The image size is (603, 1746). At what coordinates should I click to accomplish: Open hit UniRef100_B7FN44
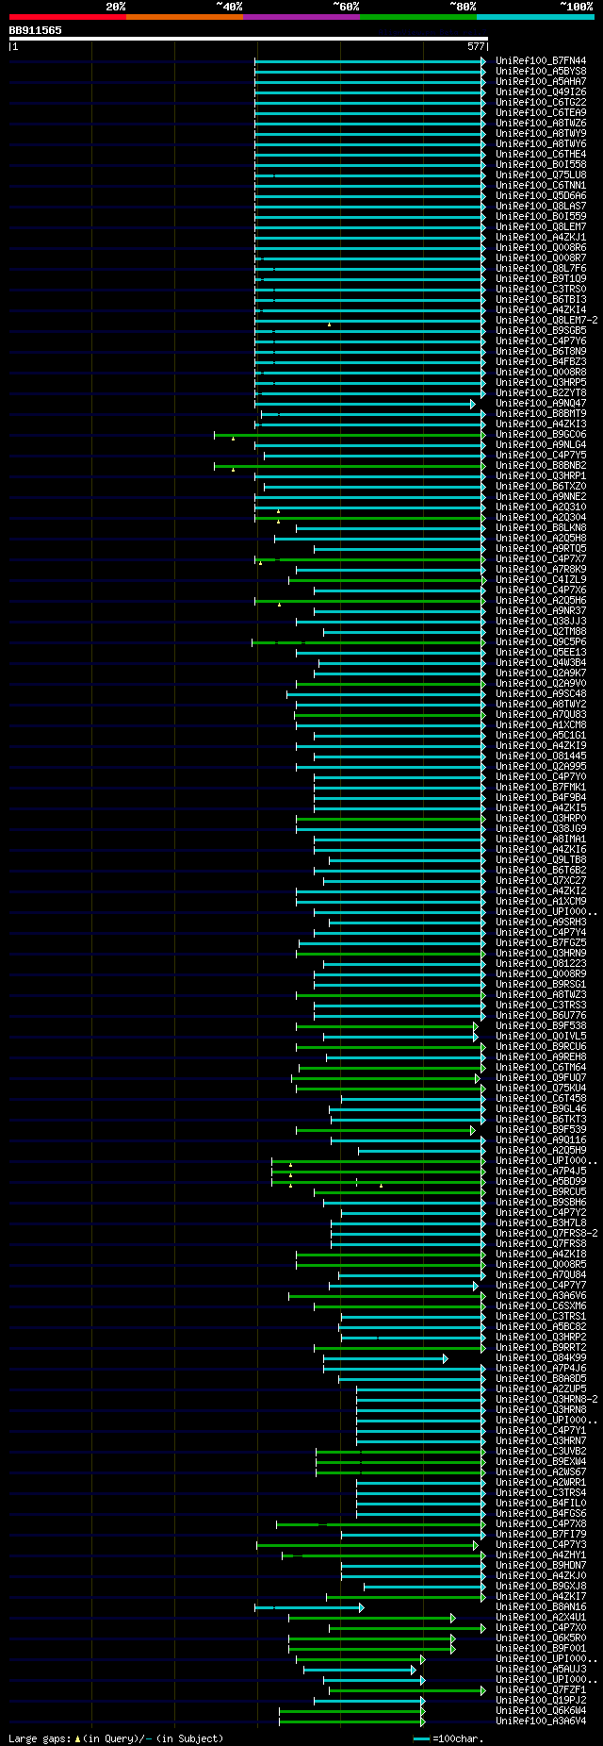541,61
